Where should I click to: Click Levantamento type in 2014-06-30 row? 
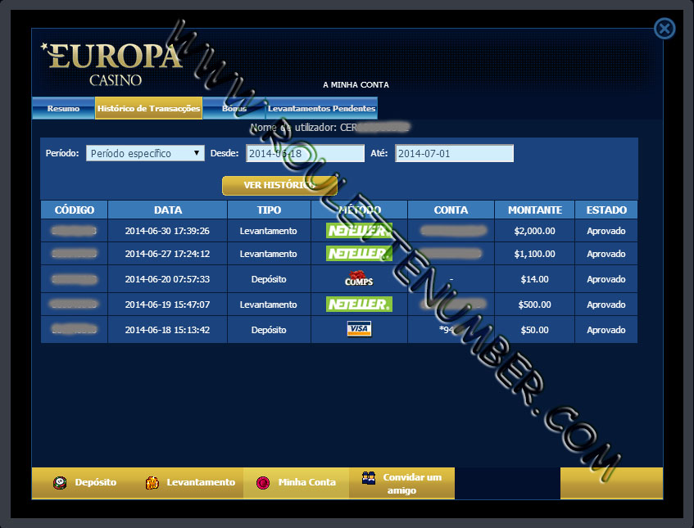[268, 231]
